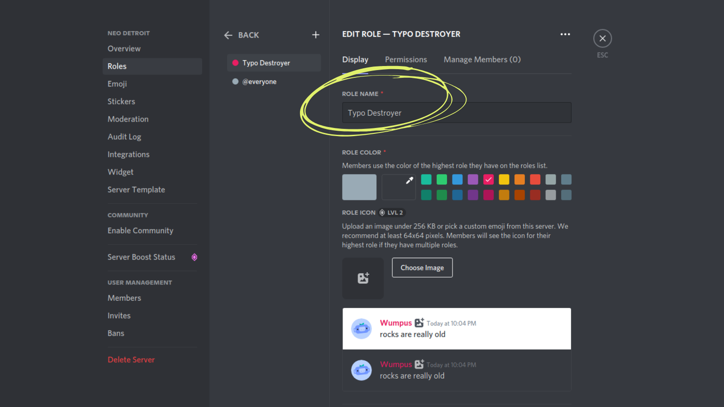Viewport: 724px width, 407px height.
Task: Open the Manage Members tab
Action: point(481,59)
